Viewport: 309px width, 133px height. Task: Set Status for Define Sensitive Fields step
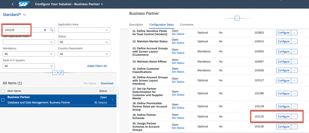(x=178, y=34)
